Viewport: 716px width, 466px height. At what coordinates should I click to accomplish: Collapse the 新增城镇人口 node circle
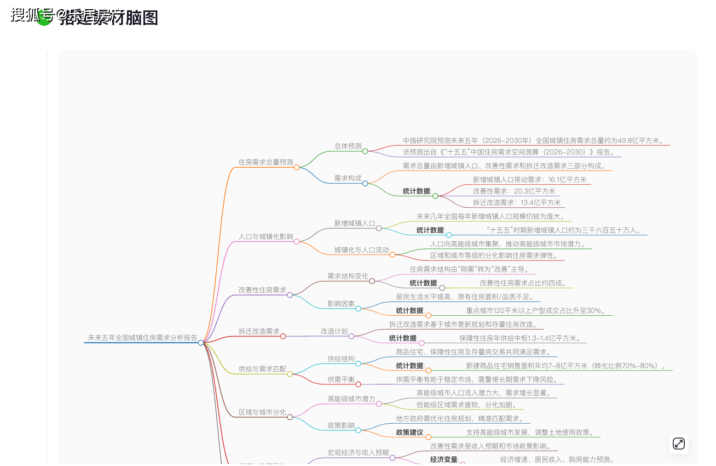[379, 228]
